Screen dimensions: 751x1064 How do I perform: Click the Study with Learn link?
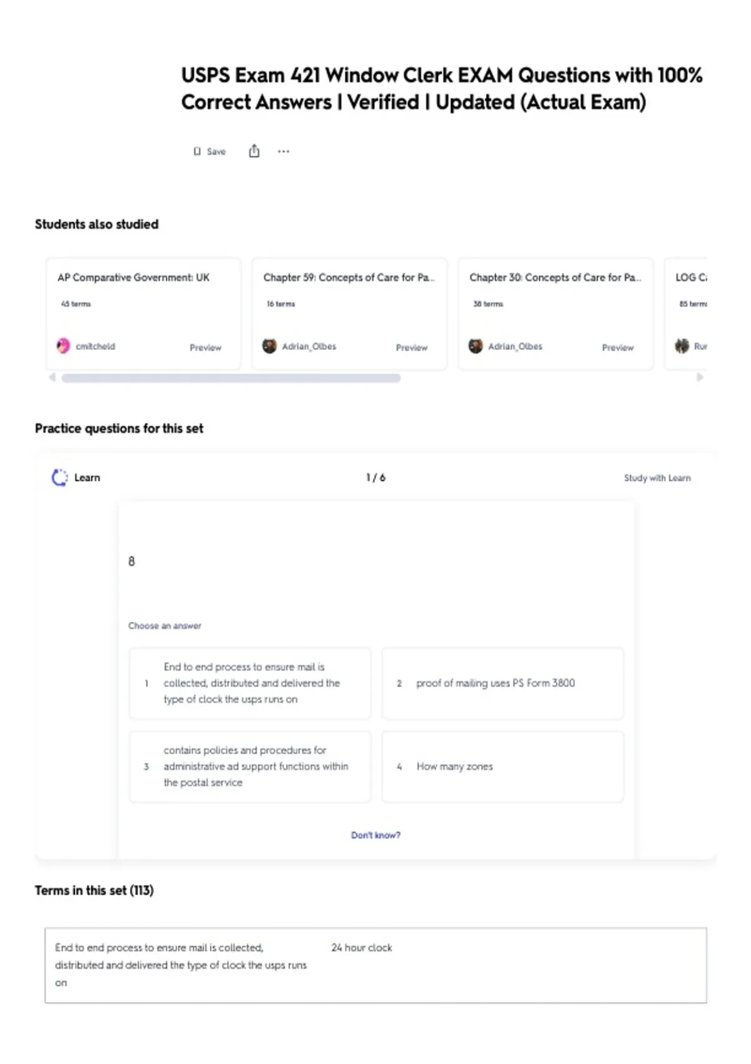[x=657, y=478]
